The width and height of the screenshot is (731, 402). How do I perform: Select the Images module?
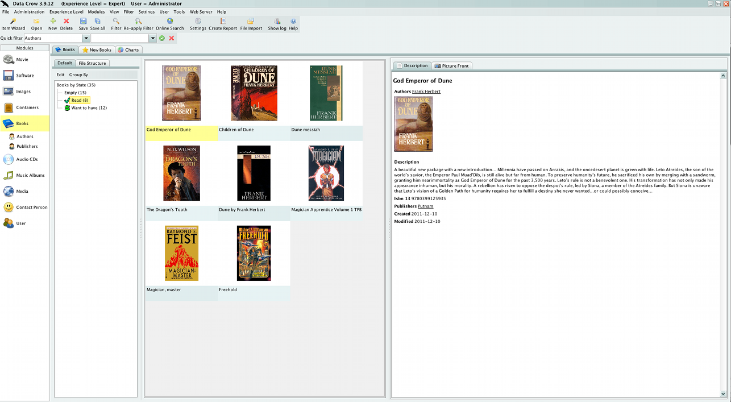[24, 92]
